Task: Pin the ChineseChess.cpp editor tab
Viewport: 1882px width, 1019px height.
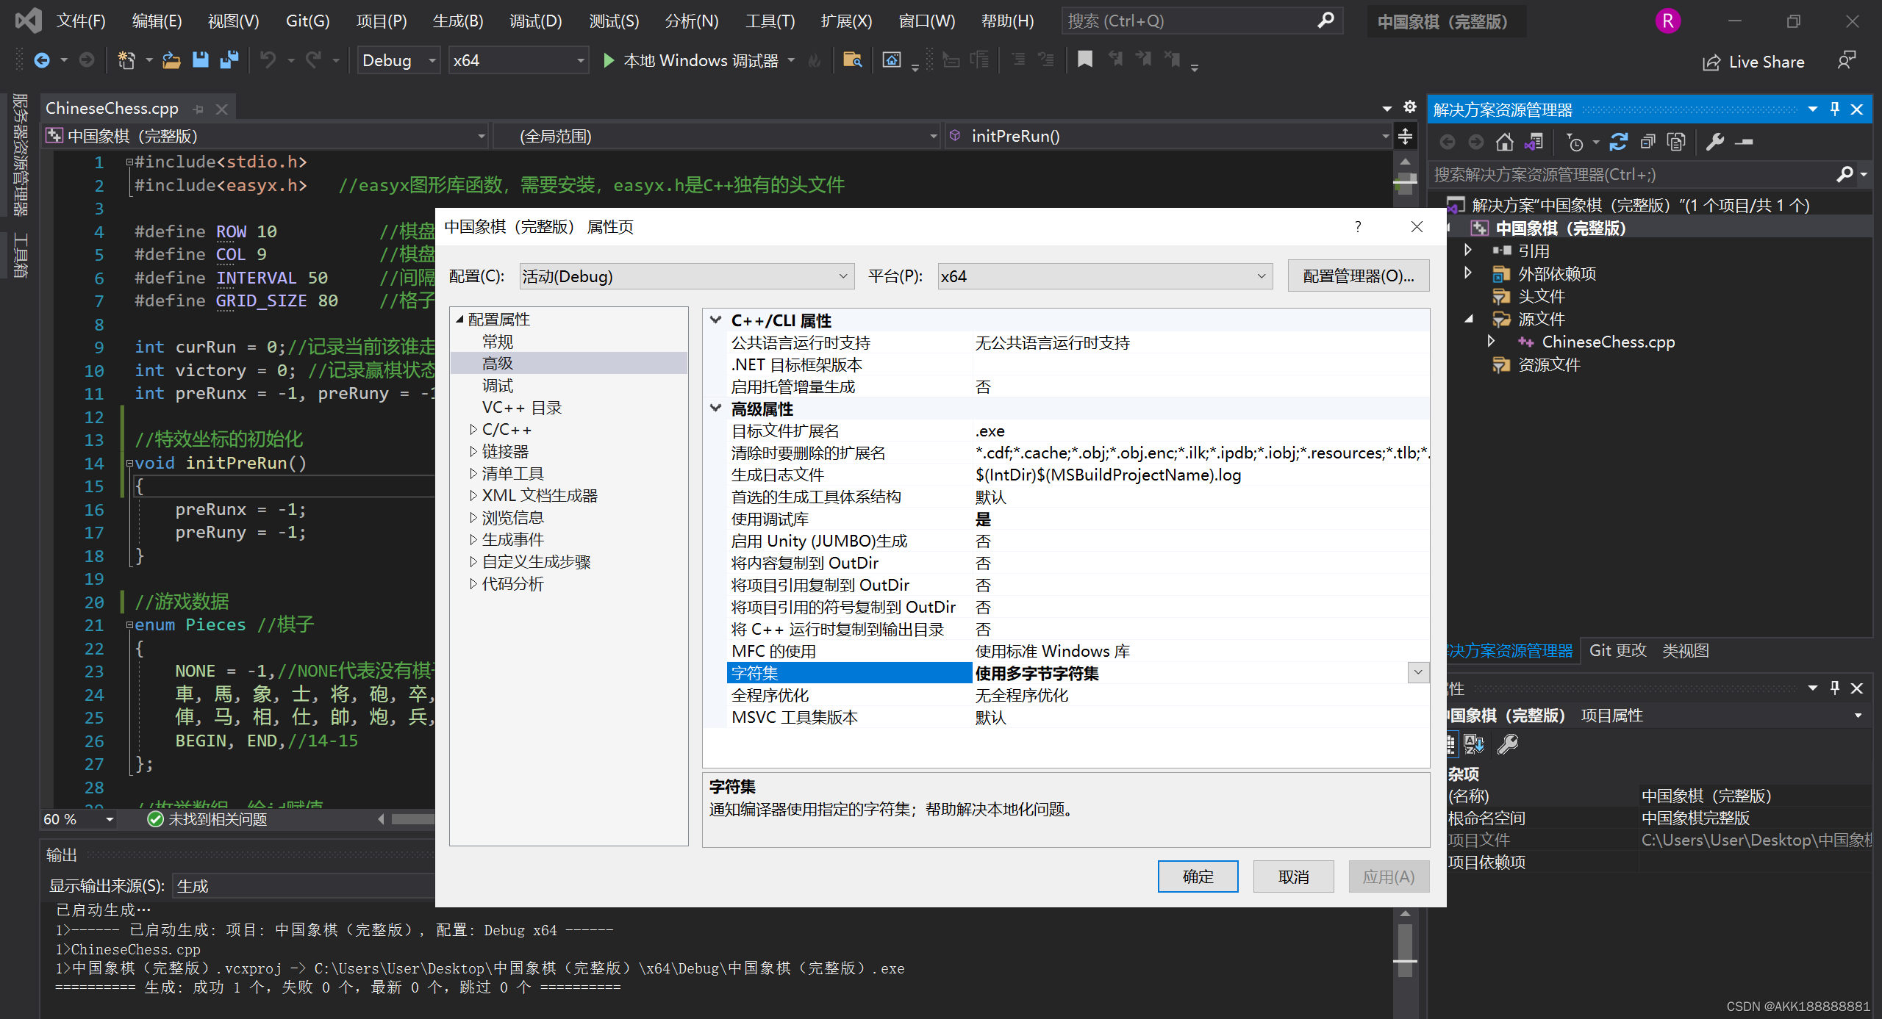Action: (198, 109)
